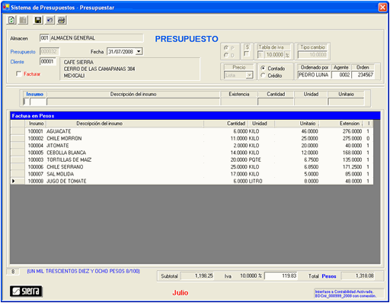The height and width of the screenshot is (303, 390).
Task: Open the Precio Lista dropdown
Action: tap(250, 76)
